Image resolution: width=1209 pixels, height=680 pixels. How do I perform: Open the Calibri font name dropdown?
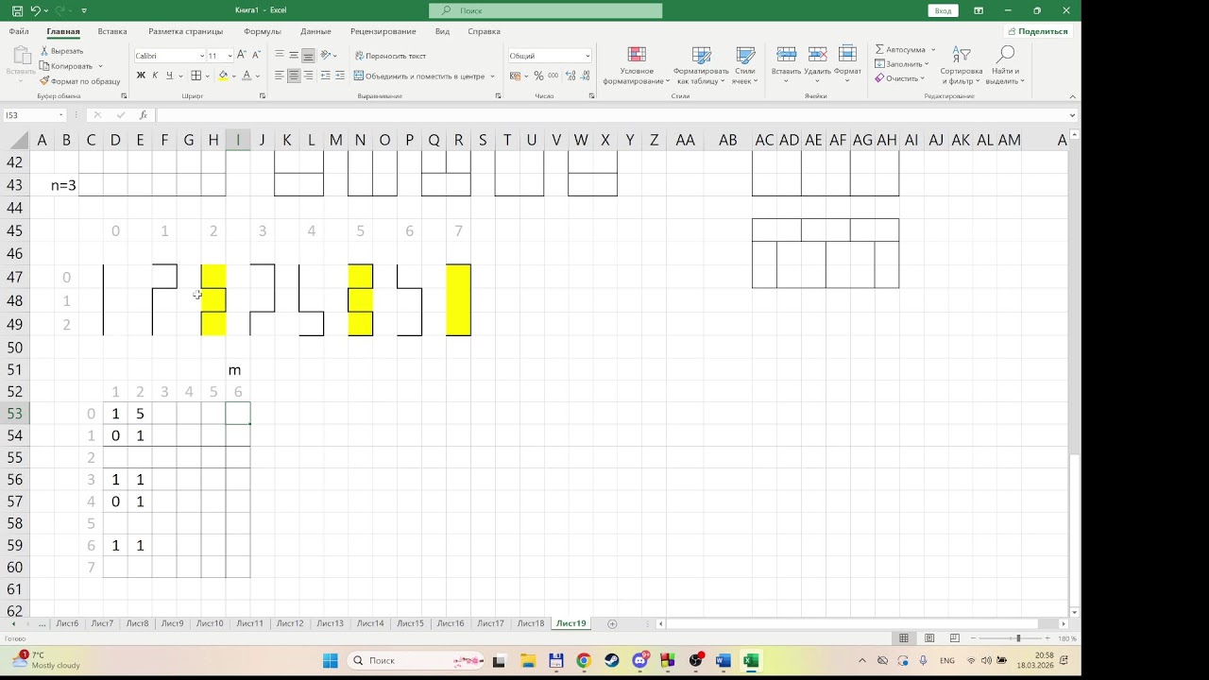[x=201, y=56]
